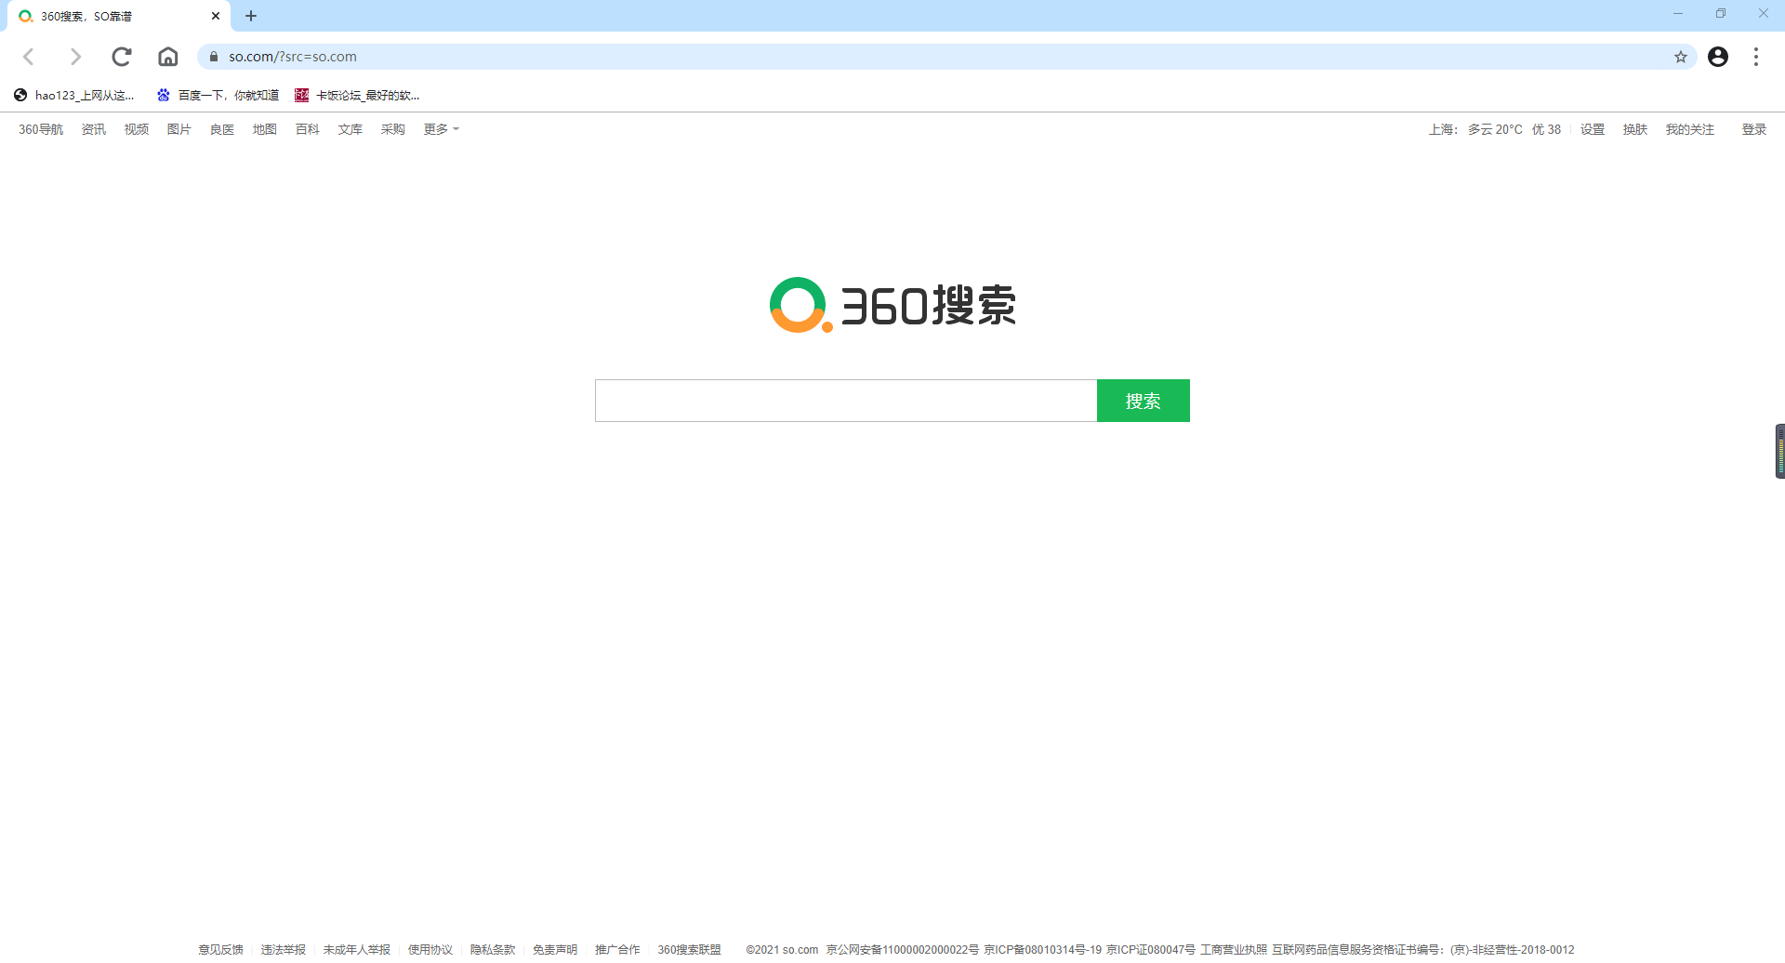Open the 京ICP证080047号 link

pos(1151,949)
